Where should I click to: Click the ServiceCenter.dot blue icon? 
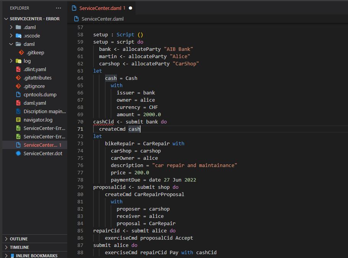coord(18,153)
